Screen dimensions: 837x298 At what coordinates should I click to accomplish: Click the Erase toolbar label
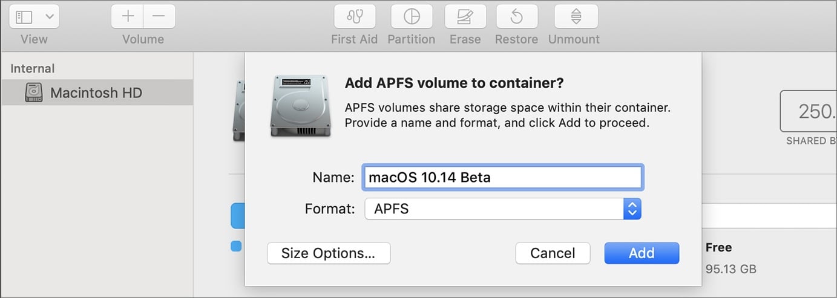tap(465, 39)
